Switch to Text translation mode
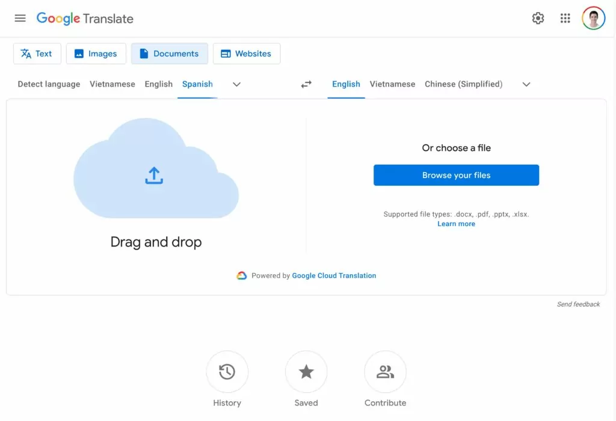 click(x=37, y=54)
